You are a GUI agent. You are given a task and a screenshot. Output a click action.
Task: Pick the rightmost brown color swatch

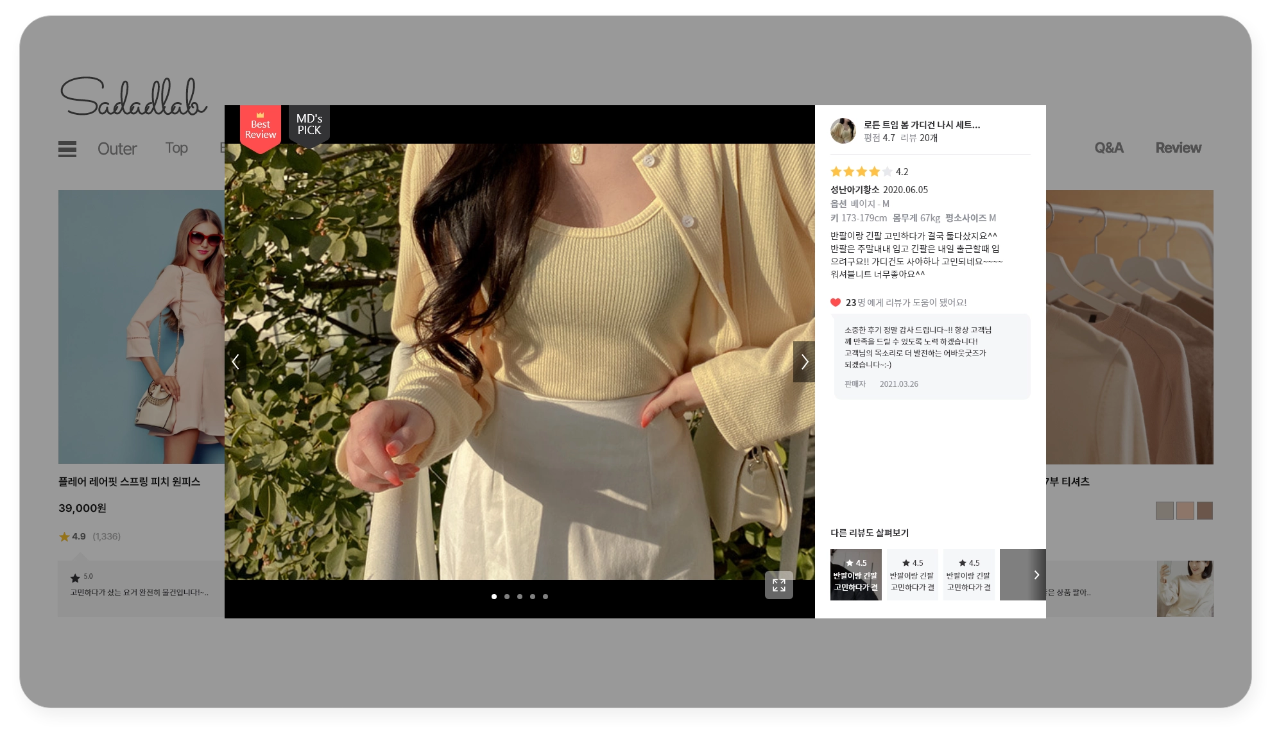pyautogui.click(x=1205, y=511)
